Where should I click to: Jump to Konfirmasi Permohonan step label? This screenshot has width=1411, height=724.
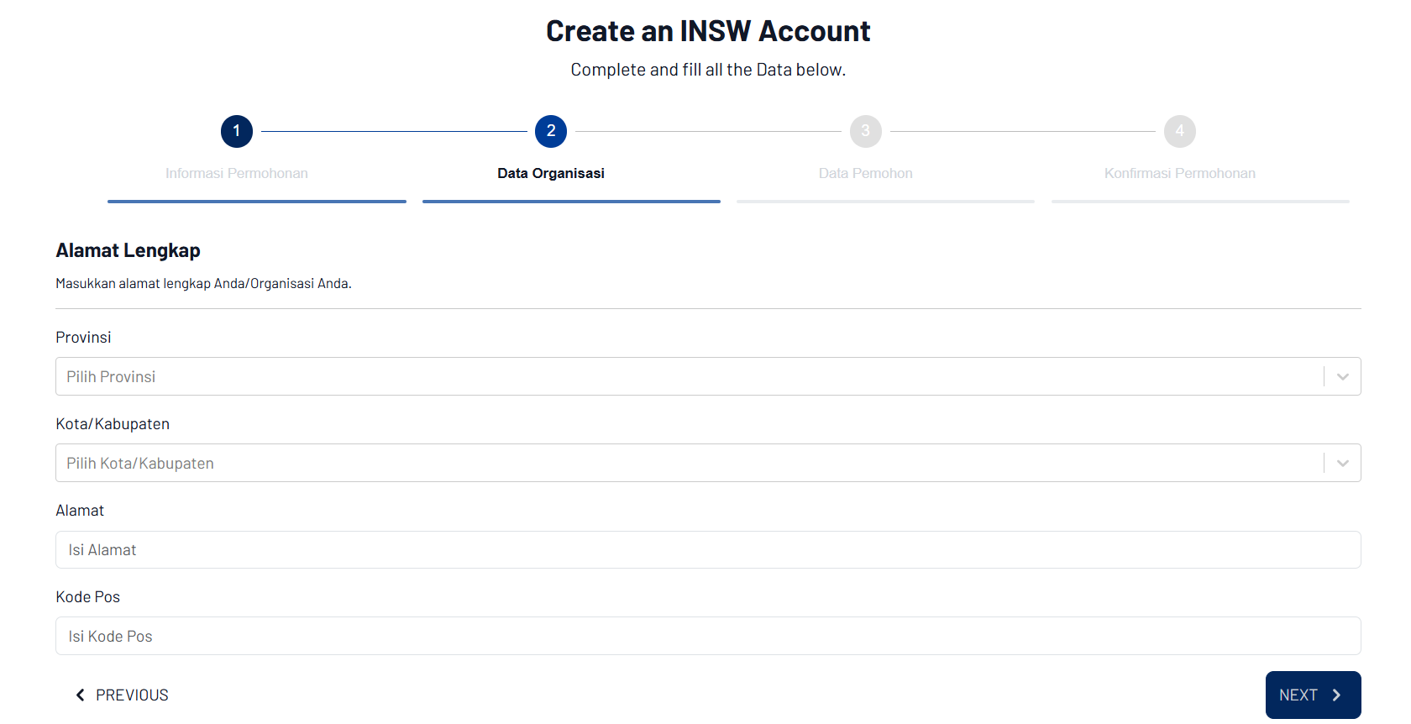coord(1179,173)
